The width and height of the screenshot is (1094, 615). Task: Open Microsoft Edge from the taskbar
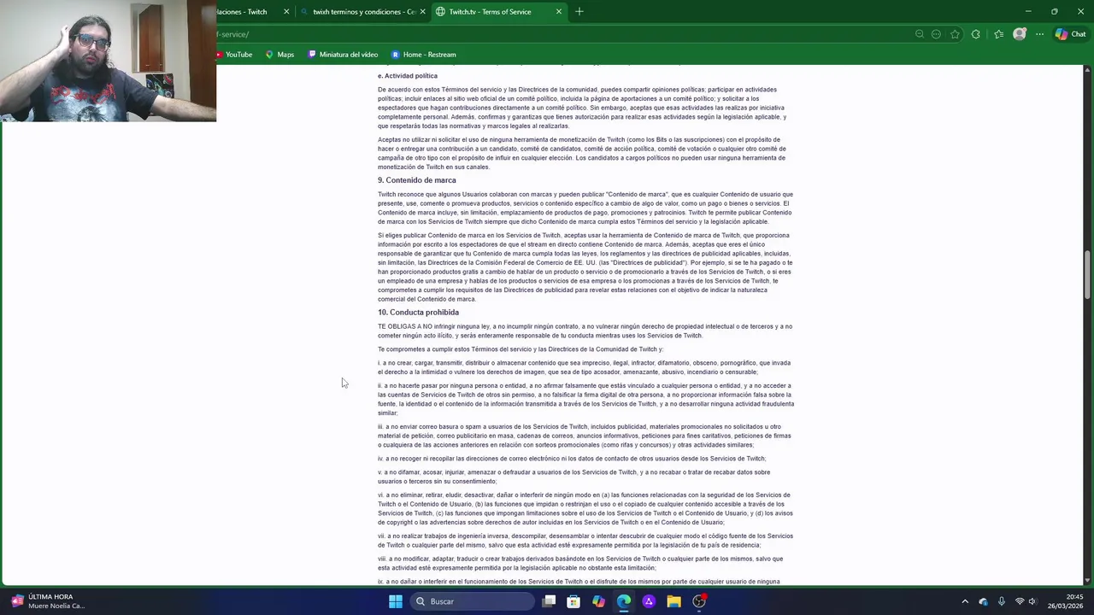tap(624, 601)
